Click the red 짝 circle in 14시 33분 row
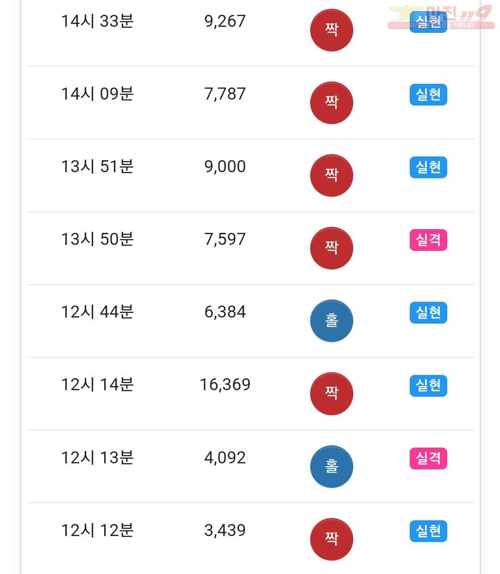The height and width of the screenshot is (574, 500). pyautogui.click(x=331, y=30)
